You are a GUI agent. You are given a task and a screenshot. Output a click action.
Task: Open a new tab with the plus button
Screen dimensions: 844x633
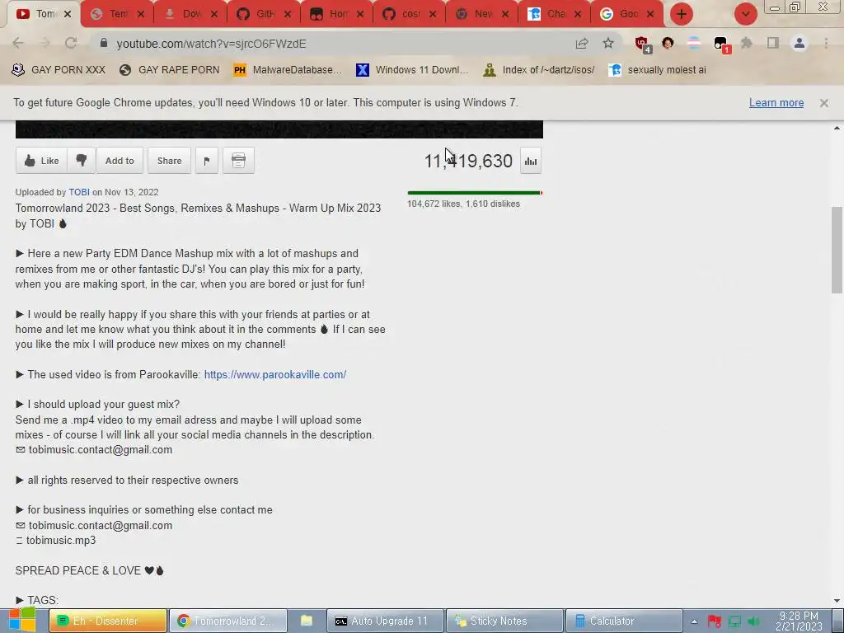tap(682, 14)
